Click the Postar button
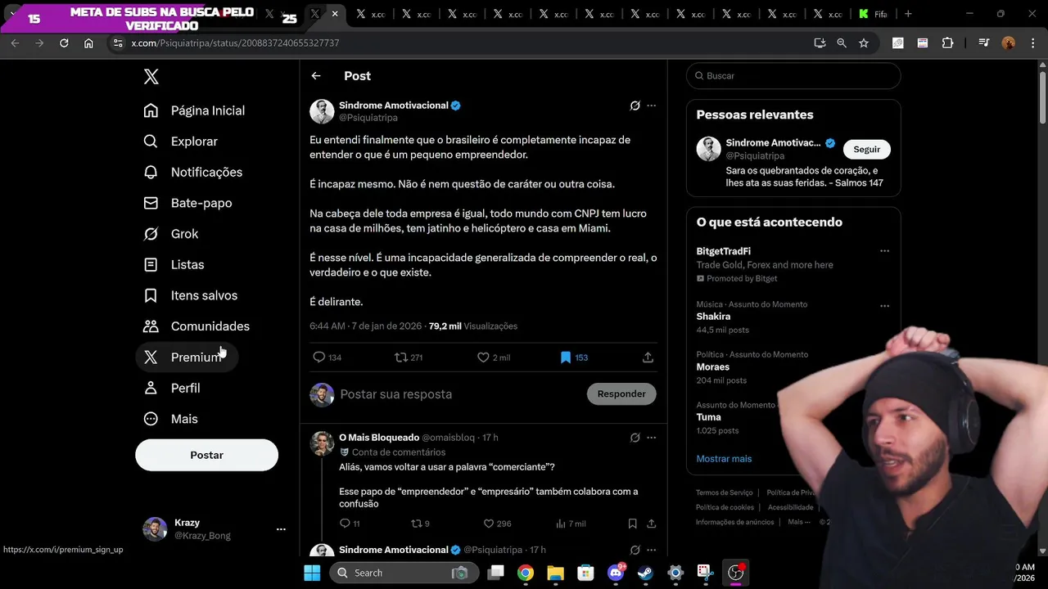The width and height of the screenshot is (1048, 589). [x=206, y=455]
